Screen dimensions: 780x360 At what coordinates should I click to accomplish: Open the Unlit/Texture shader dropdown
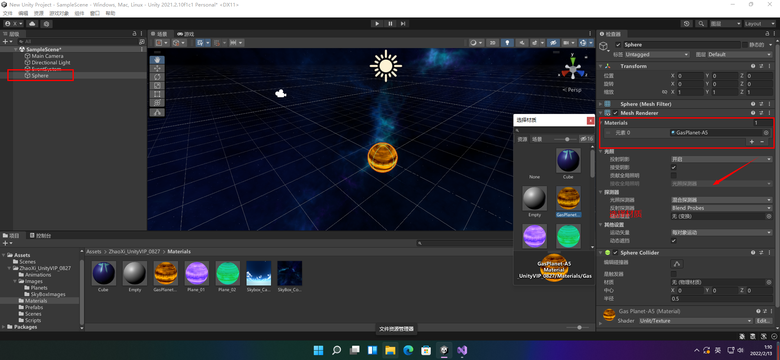click(696, 321)
